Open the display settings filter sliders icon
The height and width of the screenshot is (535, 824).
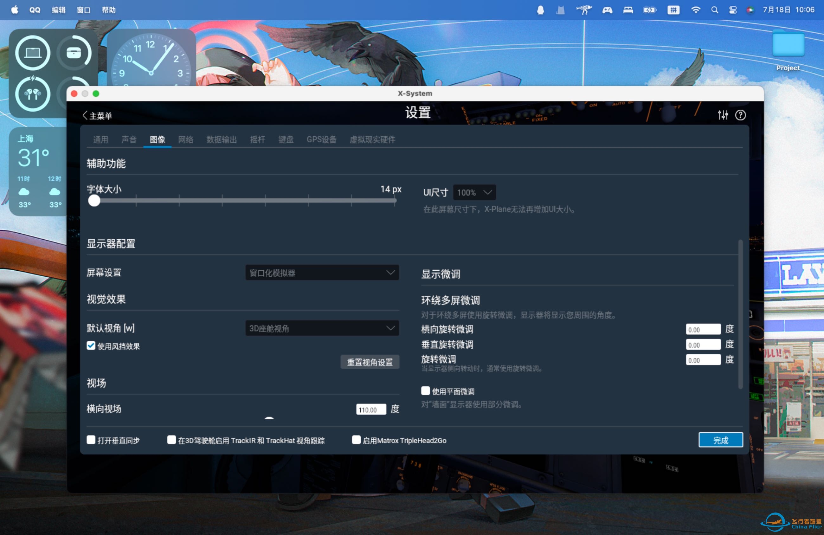coord(723,115)
